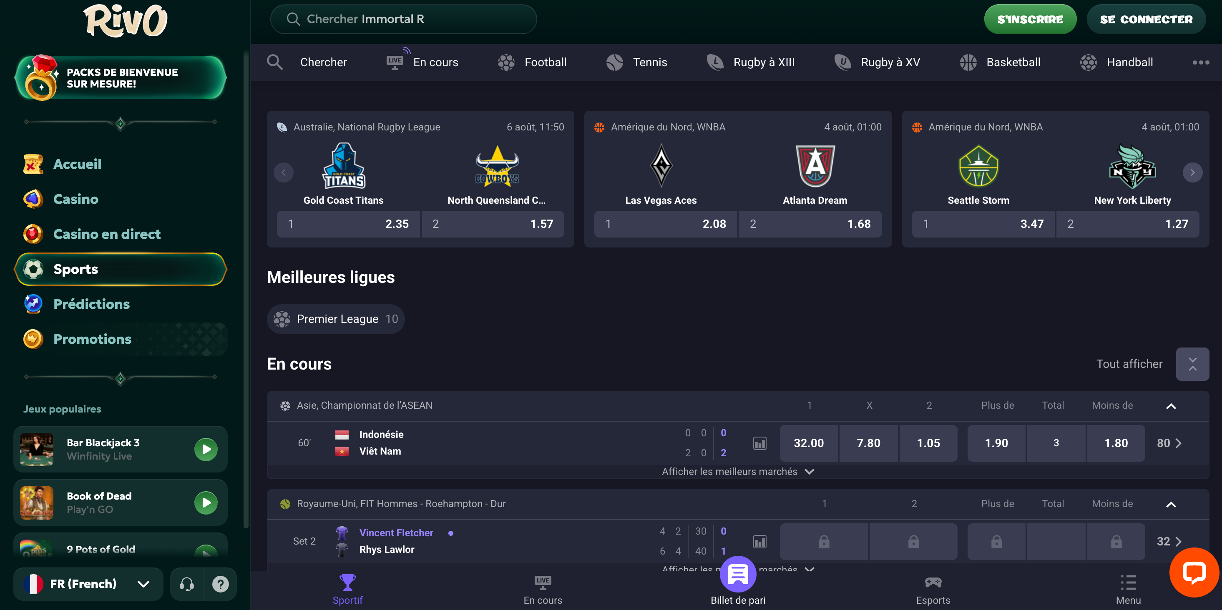
Task: Open stats icon for Indonésie vs Viêt Nam
Action: pyautogui.click(x=759, y=443)
